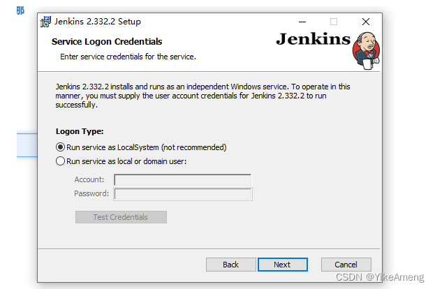Viewport: 435px width, 289px height.
Task: Click the Jenkins installer icon in title bar
Action: [46, 22]
